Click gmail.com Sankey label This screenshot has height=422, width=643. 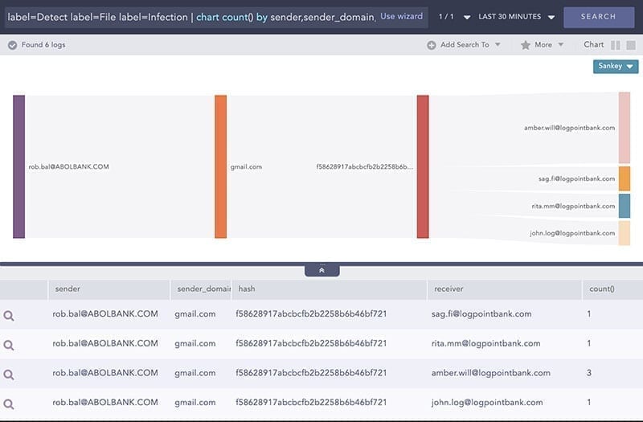(x=246, y=167)
